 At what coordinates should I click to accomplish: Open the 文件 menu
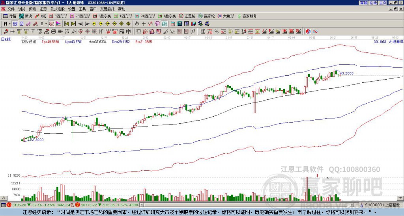click(x=11, y=9)
